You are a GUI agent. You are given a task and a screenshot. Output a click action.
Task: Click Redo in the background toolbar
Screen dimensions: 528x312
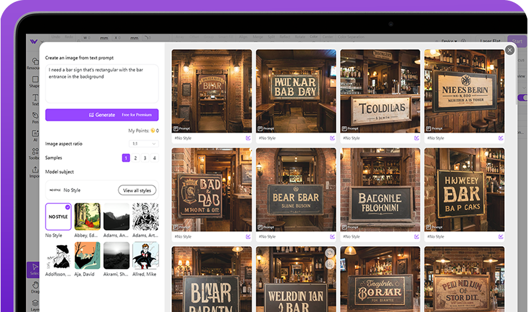coord(69,37)
